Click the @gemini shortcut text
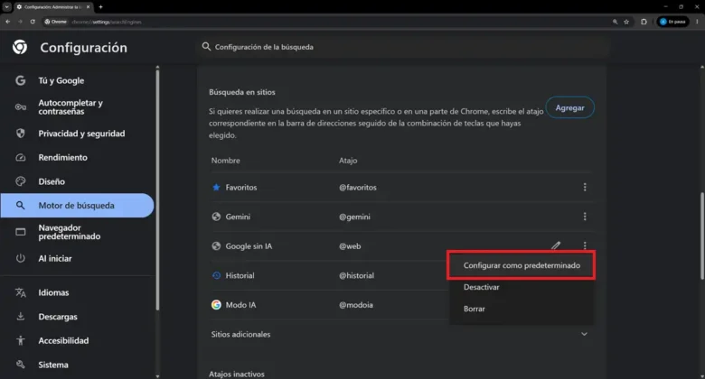Screen dimensions: 705x379 point(354,217)
